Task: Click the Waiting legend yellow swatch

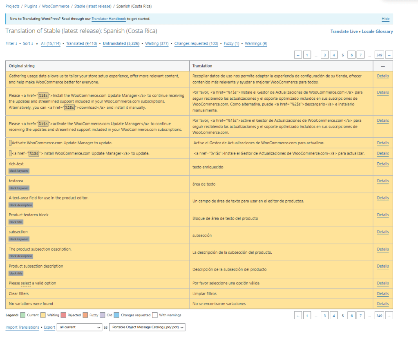Action: tap(43, 315)
